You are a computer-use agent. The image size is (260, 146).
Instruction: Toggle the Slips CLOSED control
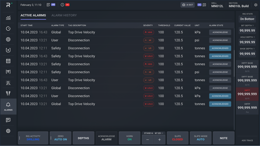(177, 138)
